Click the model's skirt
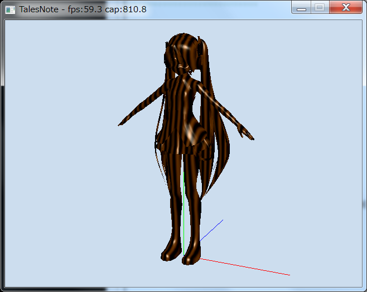The width and height of the screenshot is (367, 292). (184, 142)
